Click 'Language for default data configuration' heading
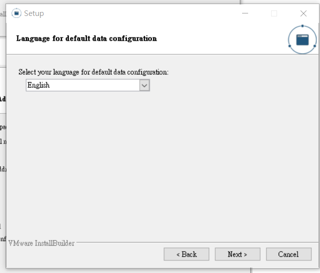Screen dimensions: 320x273 [86, 38]
